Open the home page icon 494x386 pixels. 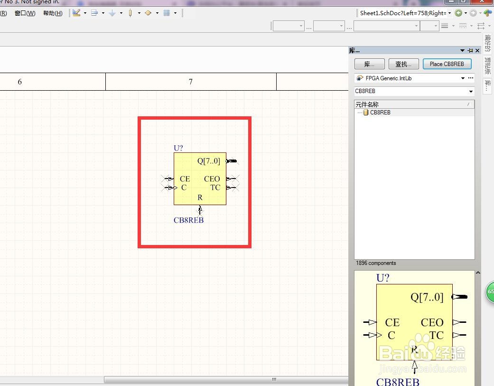coord(488,13)
